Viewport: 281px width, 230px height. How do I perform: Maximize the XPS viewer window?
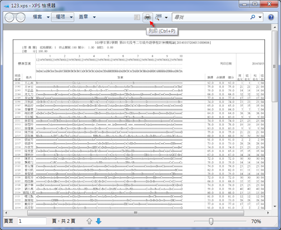(255, 4)
